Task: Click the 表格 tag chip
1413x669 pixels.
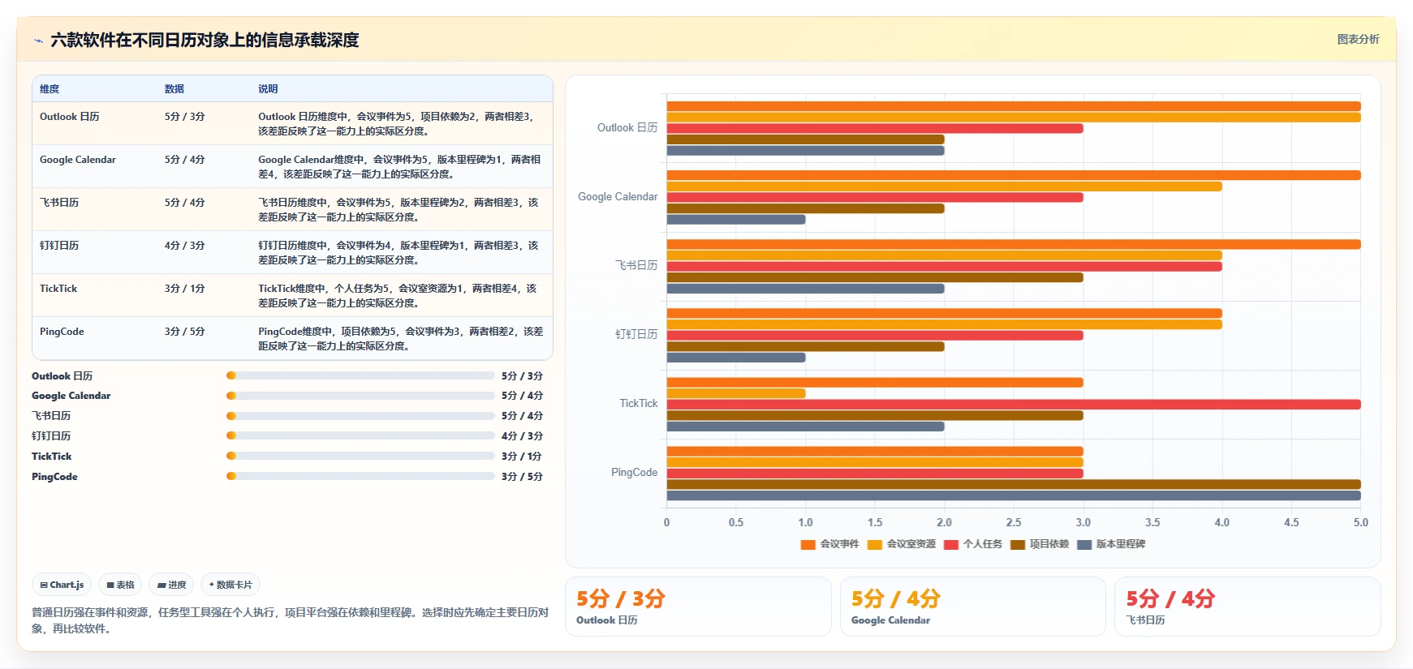Action: [120, 585]
